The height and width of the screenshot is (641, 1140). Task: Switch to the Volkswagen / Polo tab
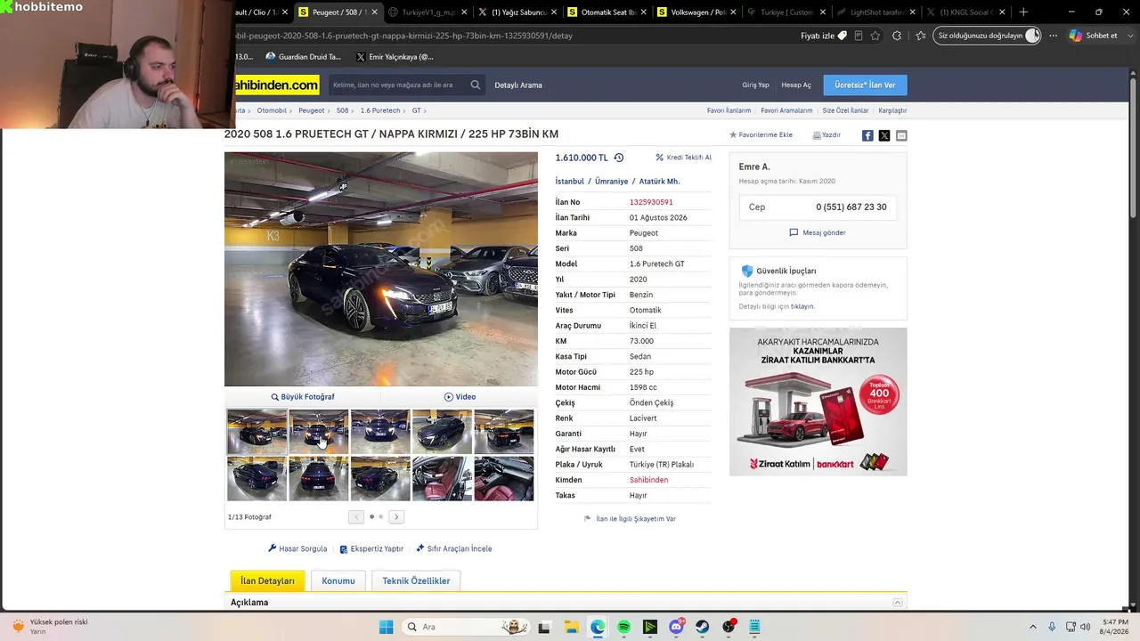(x=697, y=12)
